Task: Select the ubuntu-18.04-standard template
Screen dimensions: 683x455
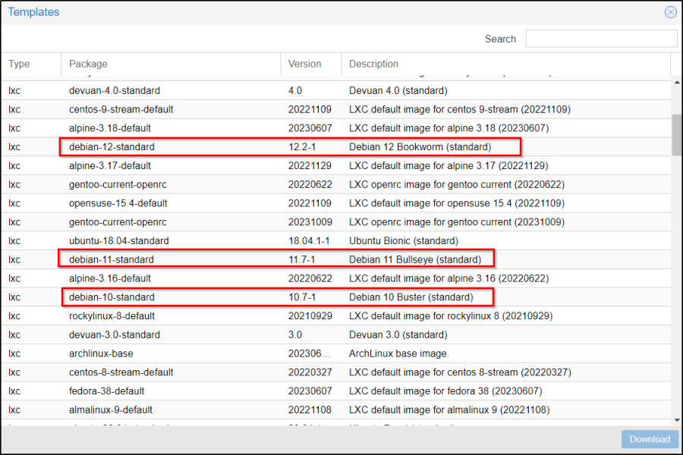Action: 118,241
